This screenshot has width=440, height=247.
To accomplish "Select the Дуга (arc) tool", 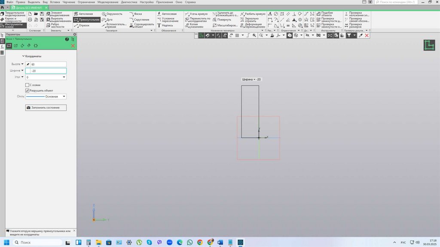I will coord(107,20).
